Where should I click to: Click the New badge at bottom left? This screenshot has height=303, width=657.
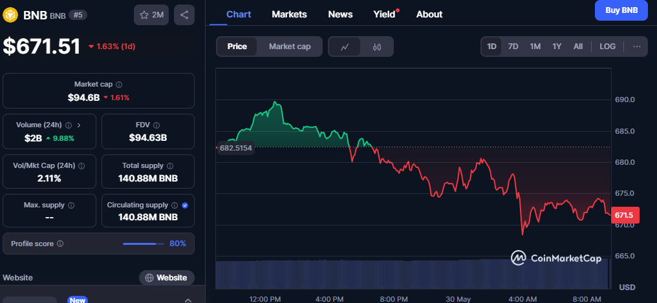coord(78,300)
